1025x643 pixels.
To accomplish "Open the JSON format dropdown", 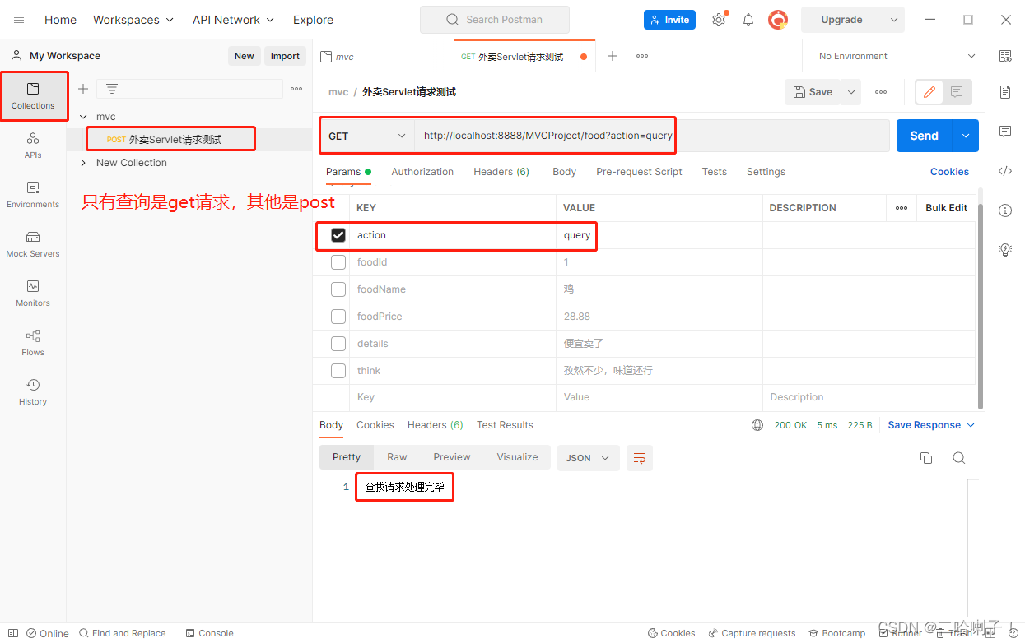I will click(589, 458).
